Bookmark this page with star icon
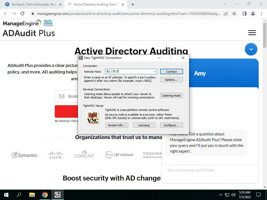 click(234, 14)
